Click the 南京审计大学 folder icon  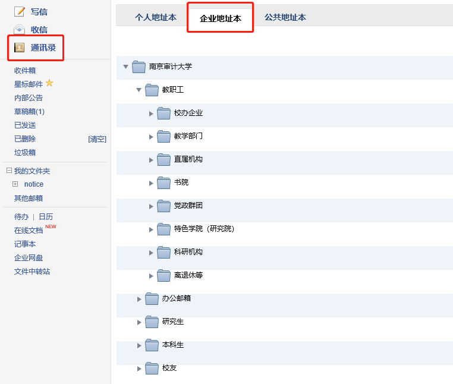click(x=139, y=67)
